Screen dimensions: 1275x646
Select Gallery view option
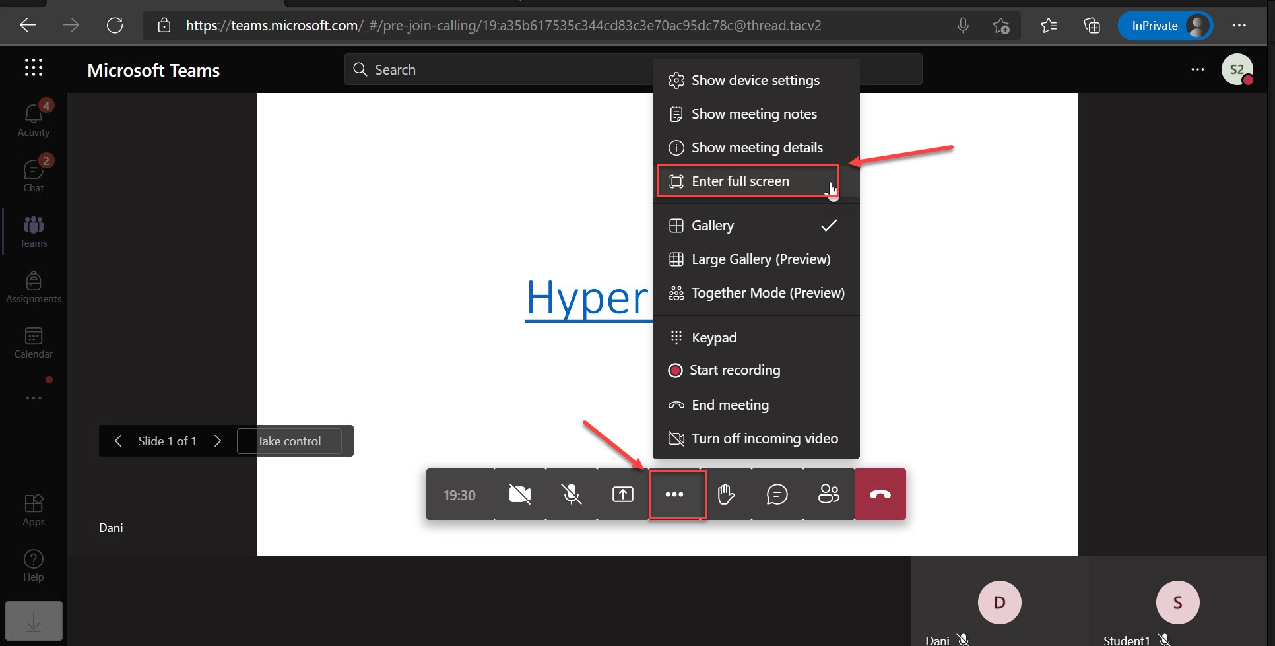point(756,226)
